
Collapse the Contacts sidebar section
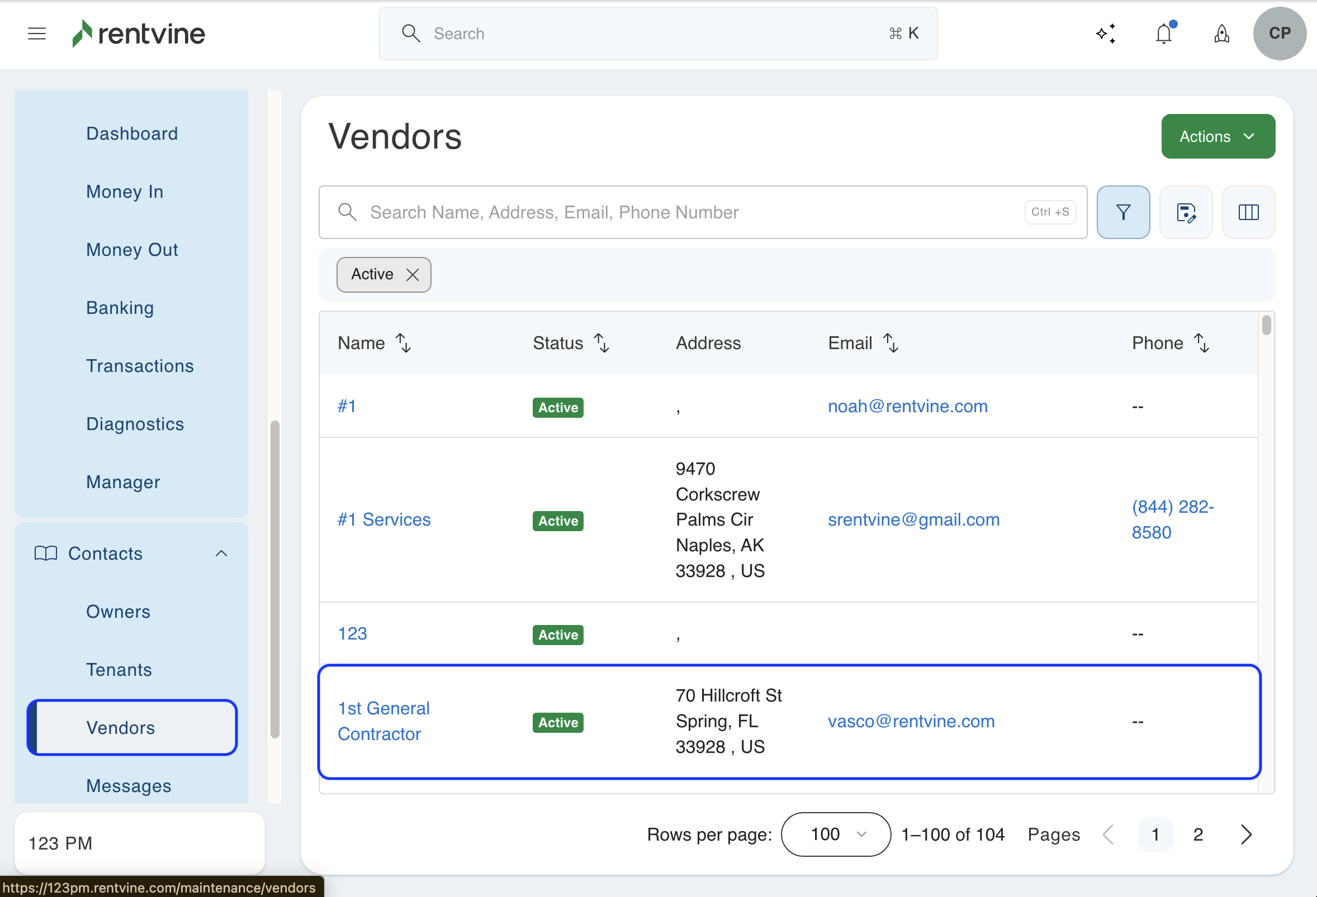221,554
